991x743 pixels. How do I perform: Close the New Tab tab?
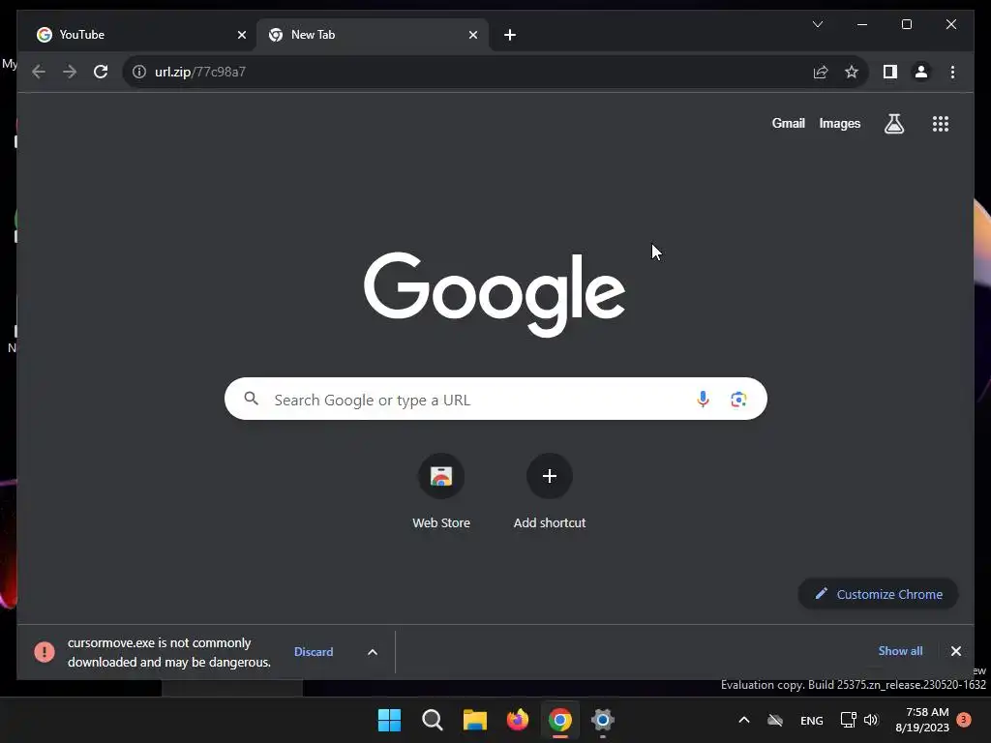point(472,35)
